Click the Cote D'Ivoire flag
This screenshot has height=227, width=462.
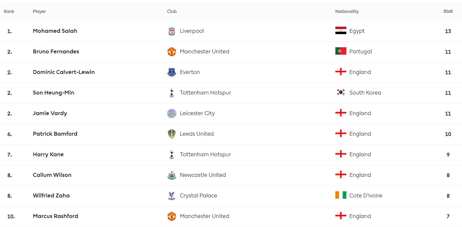pyautogui.click(x=341, y=195)
